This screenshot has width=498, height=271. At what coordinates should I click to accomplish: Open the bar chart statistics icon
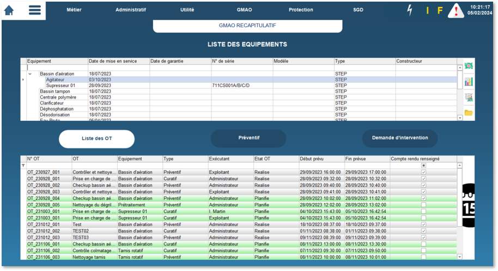[x=469, y=82]
